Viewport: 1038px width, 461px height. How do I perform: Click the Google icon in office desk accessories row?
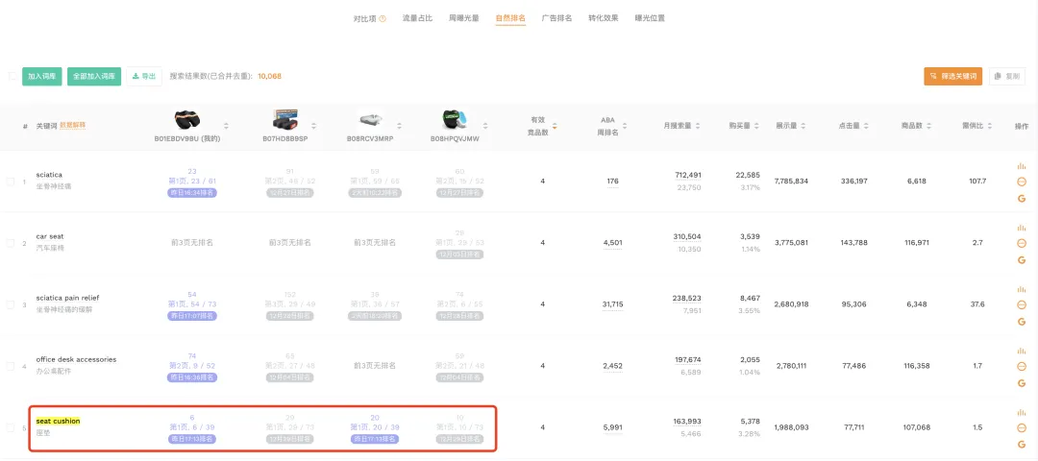(x=1021, y=382)
